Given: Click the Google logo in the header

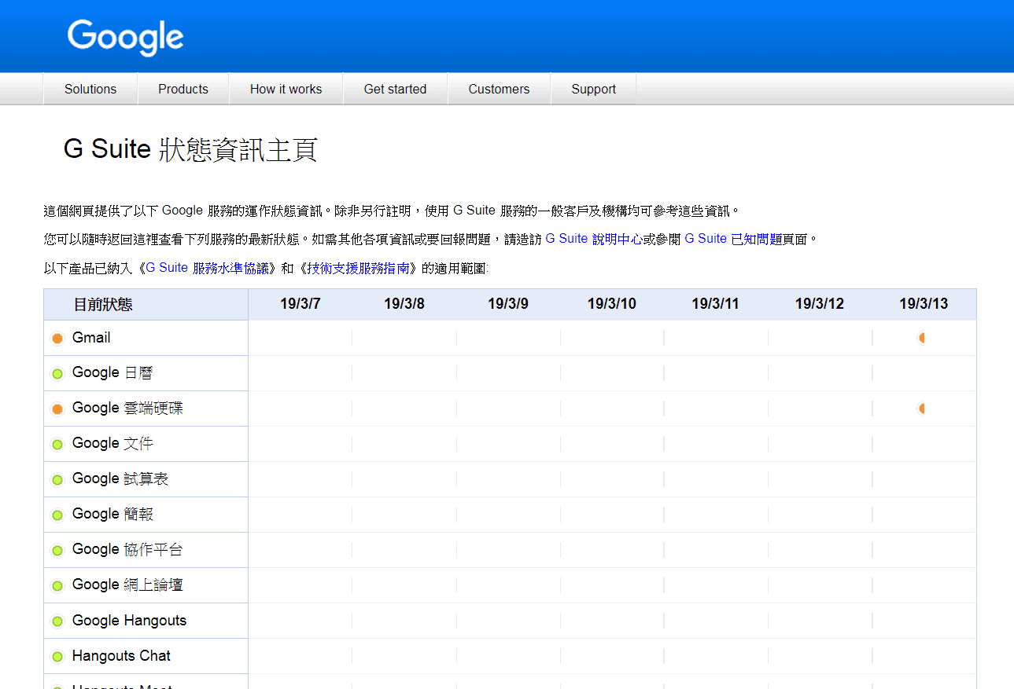Looking at the screenshot, I should 126,37.
